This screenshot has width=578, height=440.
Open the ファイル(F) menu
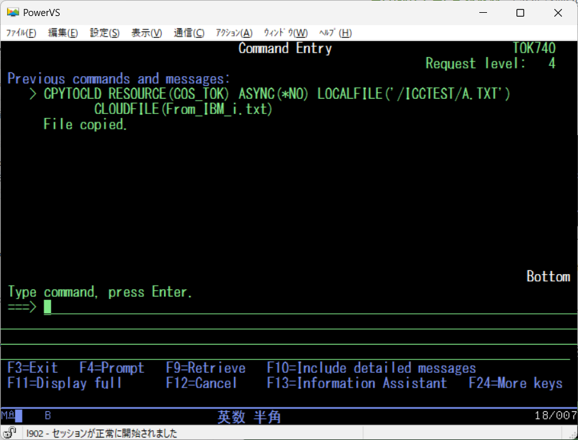(x=21, y=33)
